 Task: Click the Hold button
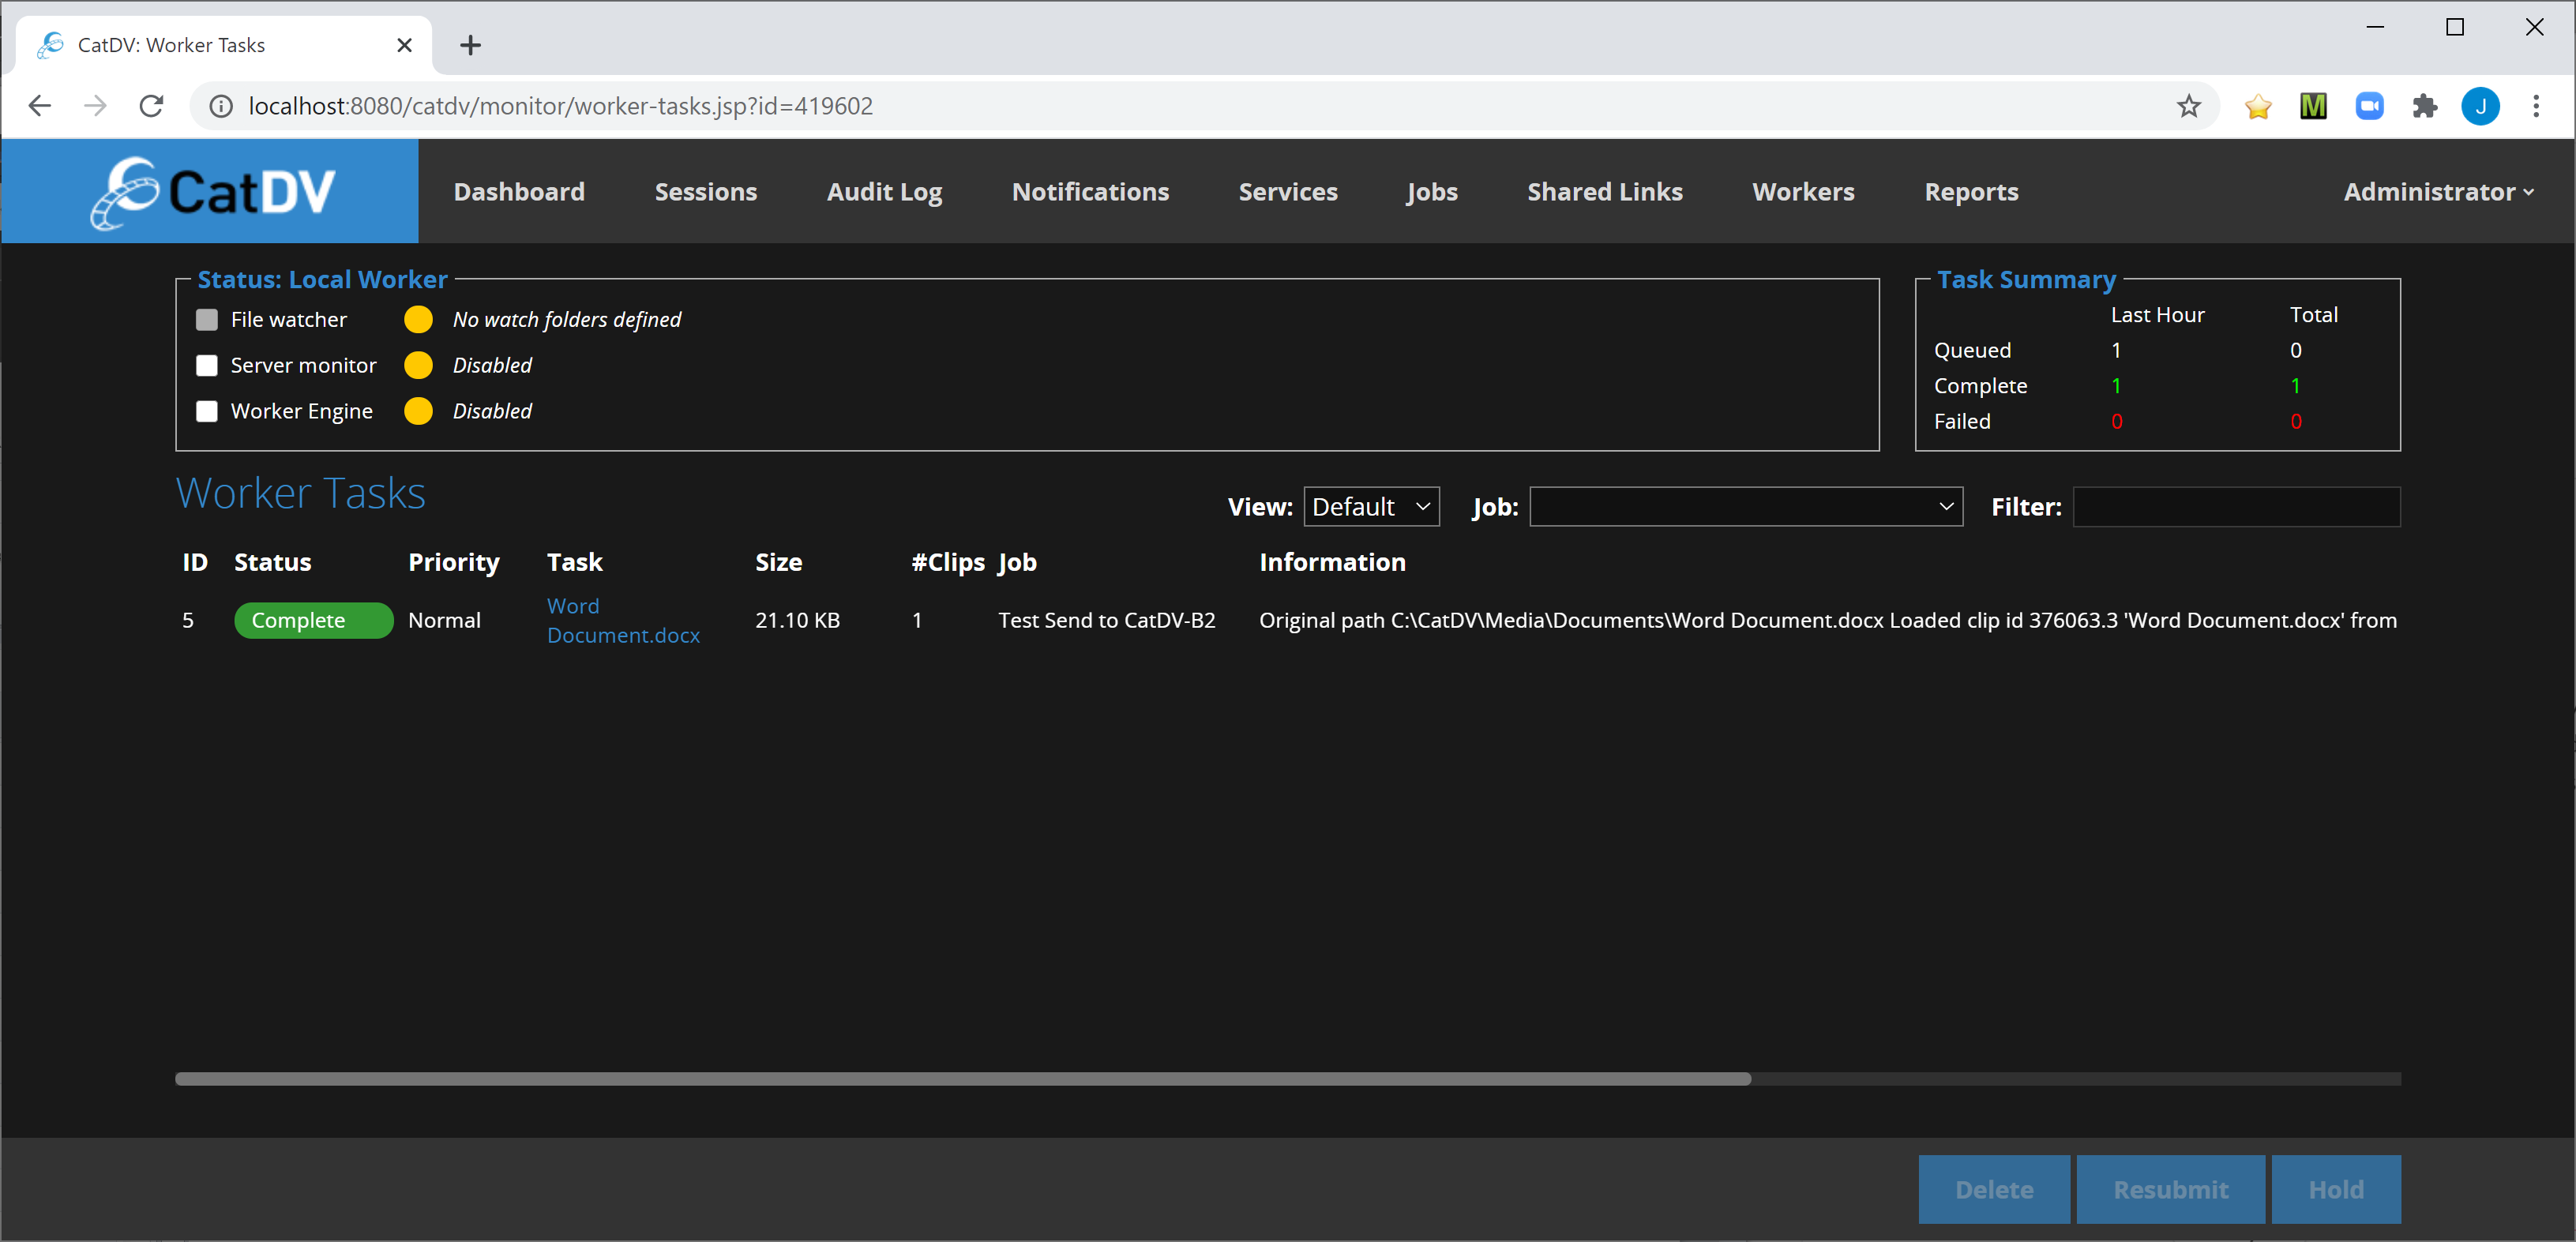[2336, 1189]
